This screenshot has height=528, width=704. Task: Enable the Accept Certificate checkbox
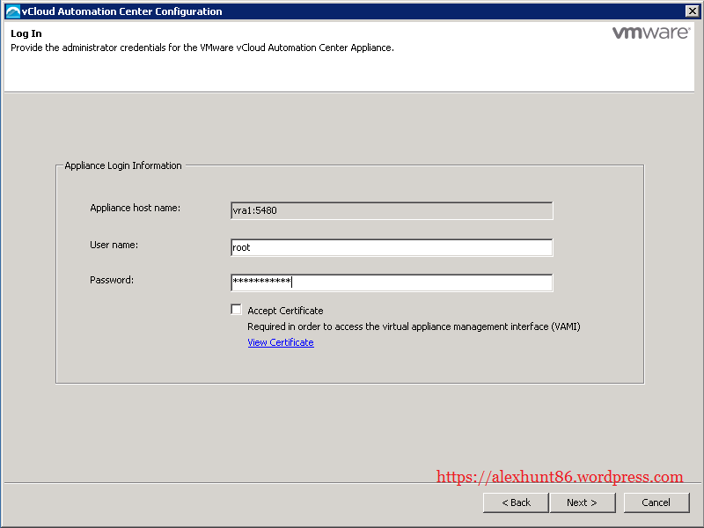pos(236,310)
